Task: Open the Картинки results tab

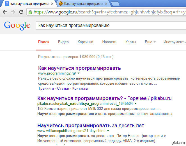Action: pyautogui.click(x=85, y=42)
